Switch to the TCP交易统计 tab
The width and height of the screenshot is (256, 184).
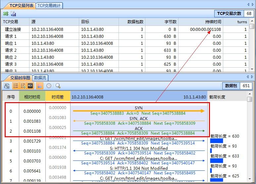point(49,6)
